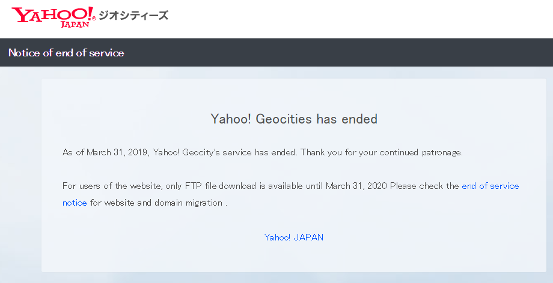Image resolution: width=553 pixels, height=283 pixels.
Task: Click the blue 'notice' link text
Action: coord(75,203)
